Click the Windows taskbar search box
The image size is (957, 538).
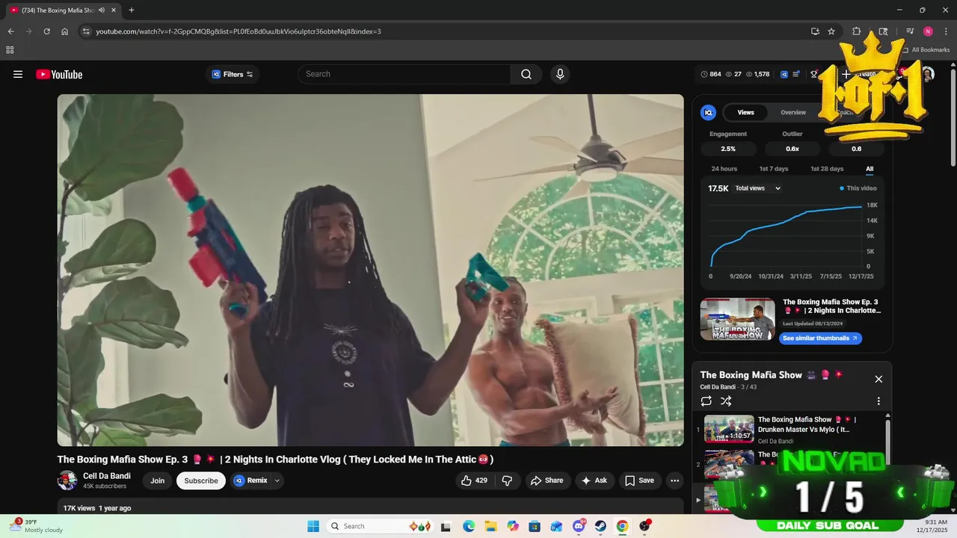point(381,526)
